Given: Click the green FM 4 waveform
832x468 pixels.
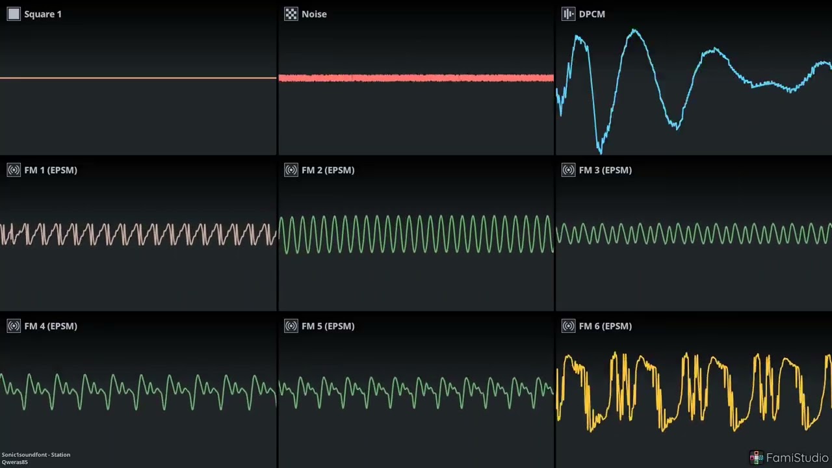Looking at the screenshot, I should 138,391.
